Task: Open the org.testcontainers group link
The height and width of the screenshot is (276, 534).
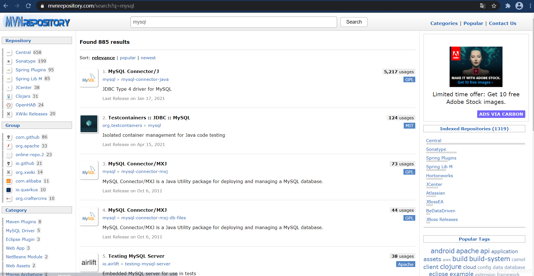Action: 122,126
